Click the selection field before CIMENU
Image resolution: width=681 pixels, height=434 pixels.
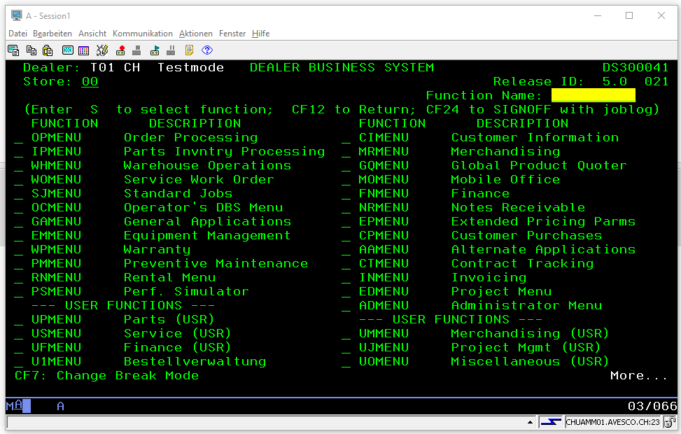pyautogui.click(x=346, y=138)
